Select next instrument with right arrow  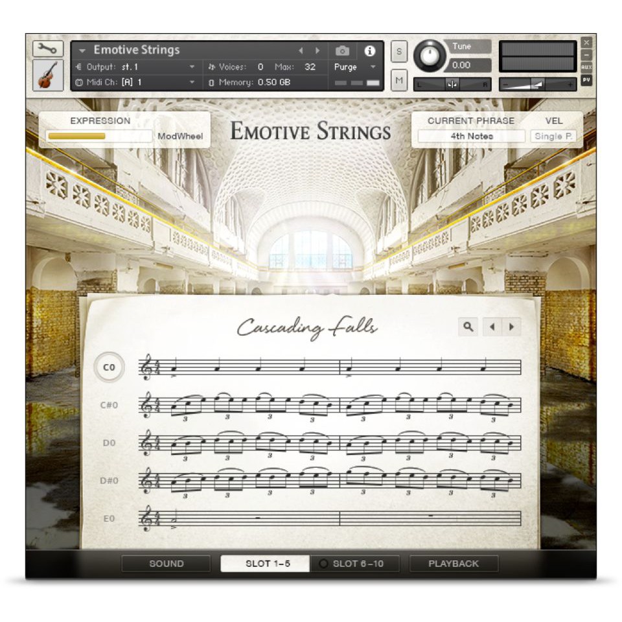tap(317, 51)
